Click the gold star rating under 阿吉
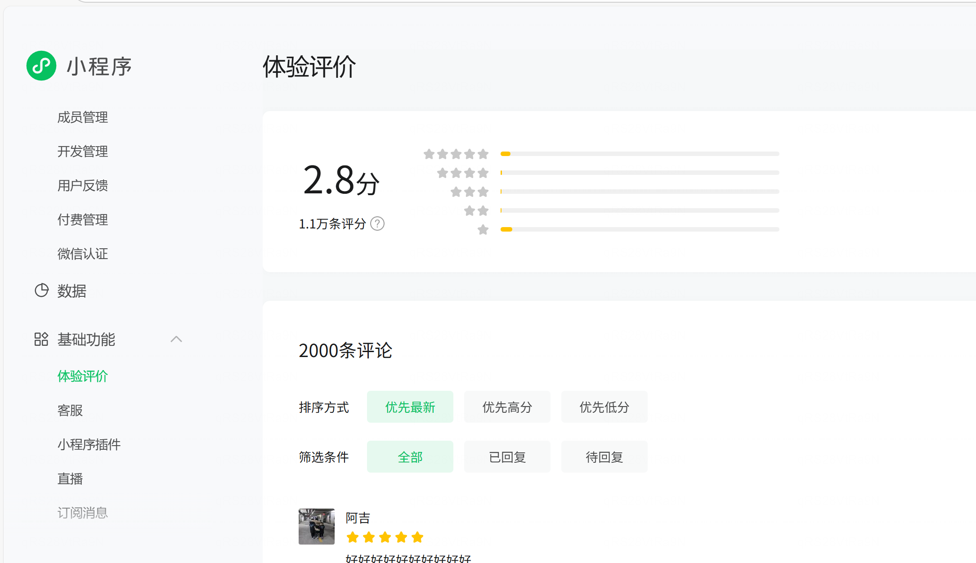 385,537
